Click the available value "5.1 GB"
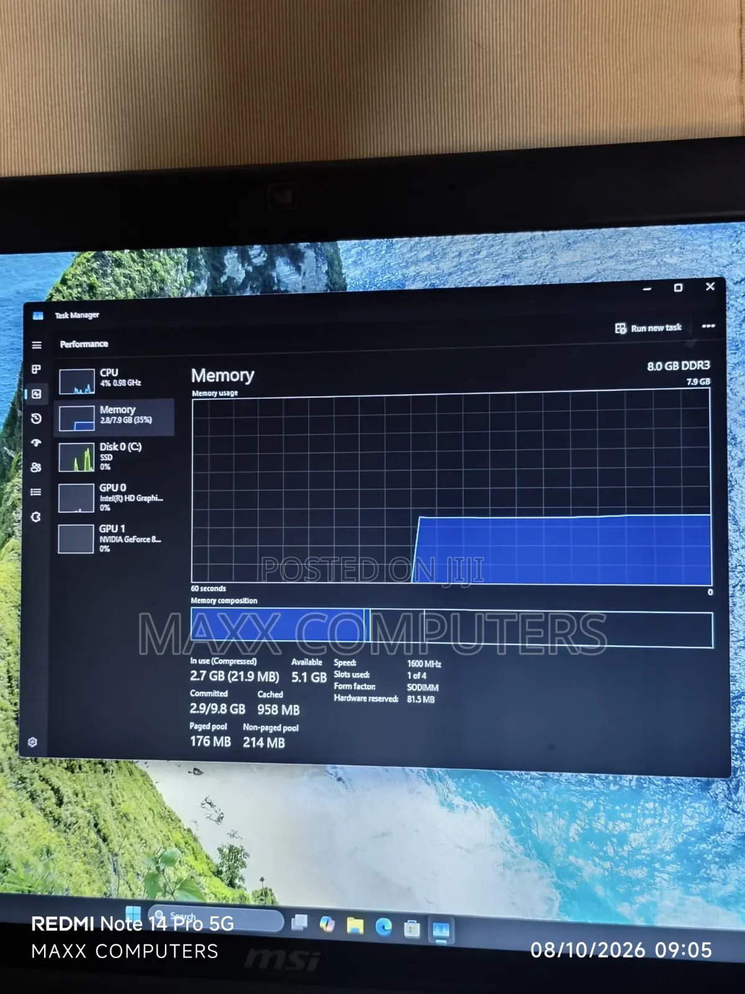The image size is (745, 994). coord(309,677)
